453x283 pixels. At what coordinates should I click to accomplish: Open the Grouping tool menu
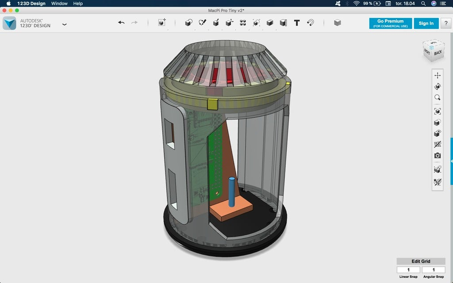click(x=256, y=23)
